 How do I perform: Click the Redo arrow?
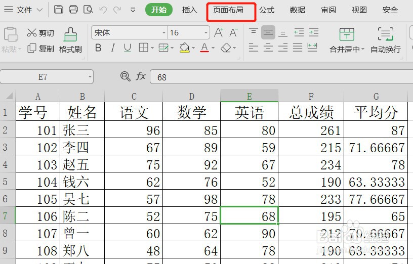(117, 10)
